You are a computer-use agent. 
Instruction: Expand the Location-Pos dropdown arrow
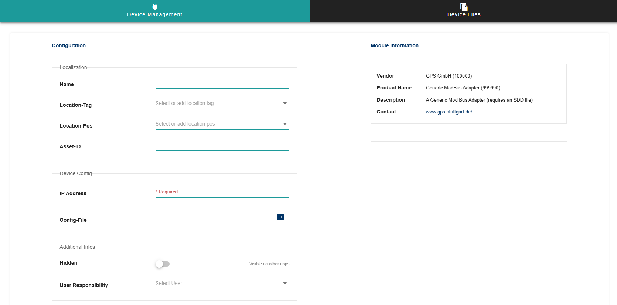pyautogui.click(x=285, y=124)
